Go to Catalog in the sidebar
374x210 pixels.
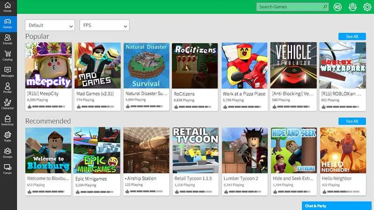(x=7, y=56)
